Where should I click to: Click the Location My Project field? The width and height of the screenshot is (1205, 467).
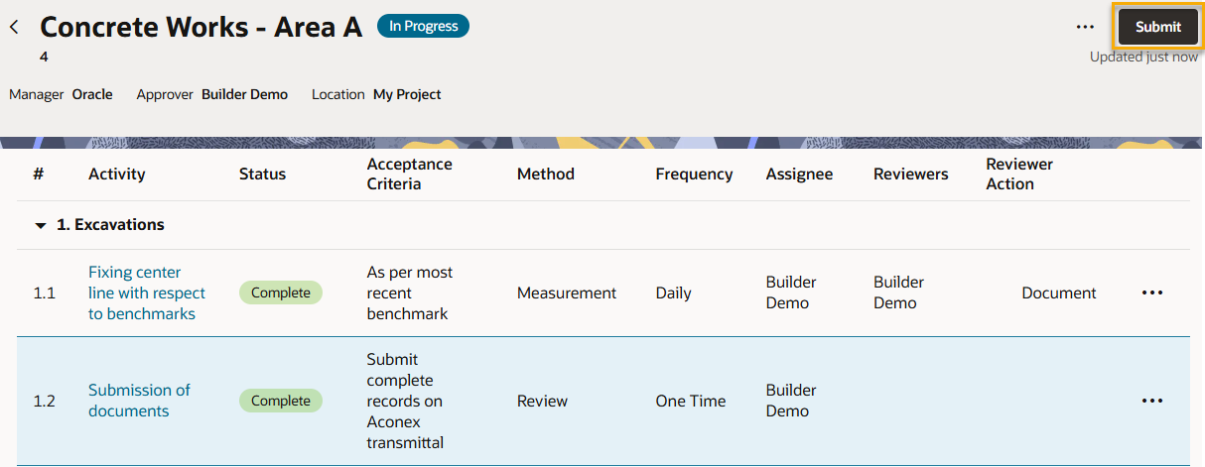click(x=406, y=95)
